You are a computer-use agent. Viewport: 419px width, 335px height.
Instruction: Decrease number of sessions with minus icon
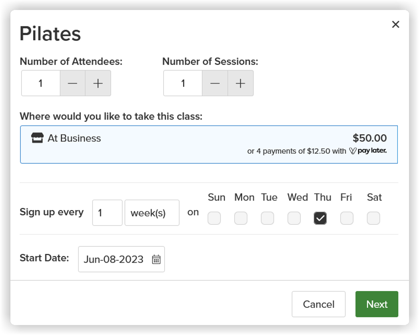215,83
